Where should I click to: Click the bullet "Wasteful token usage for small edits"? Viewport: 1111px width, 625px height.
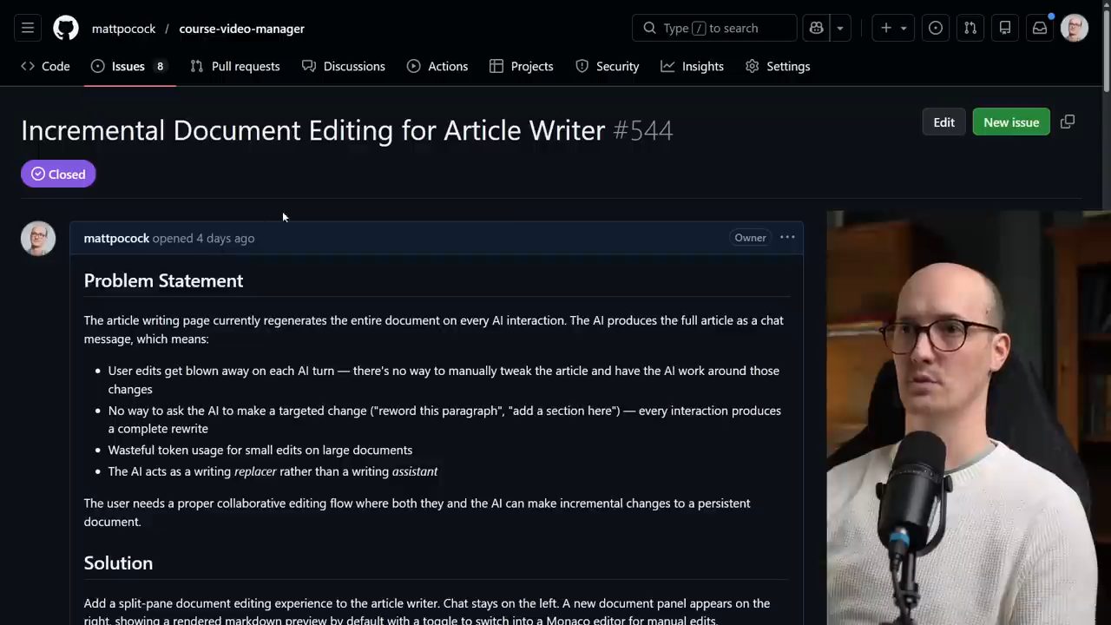(260, 450)
